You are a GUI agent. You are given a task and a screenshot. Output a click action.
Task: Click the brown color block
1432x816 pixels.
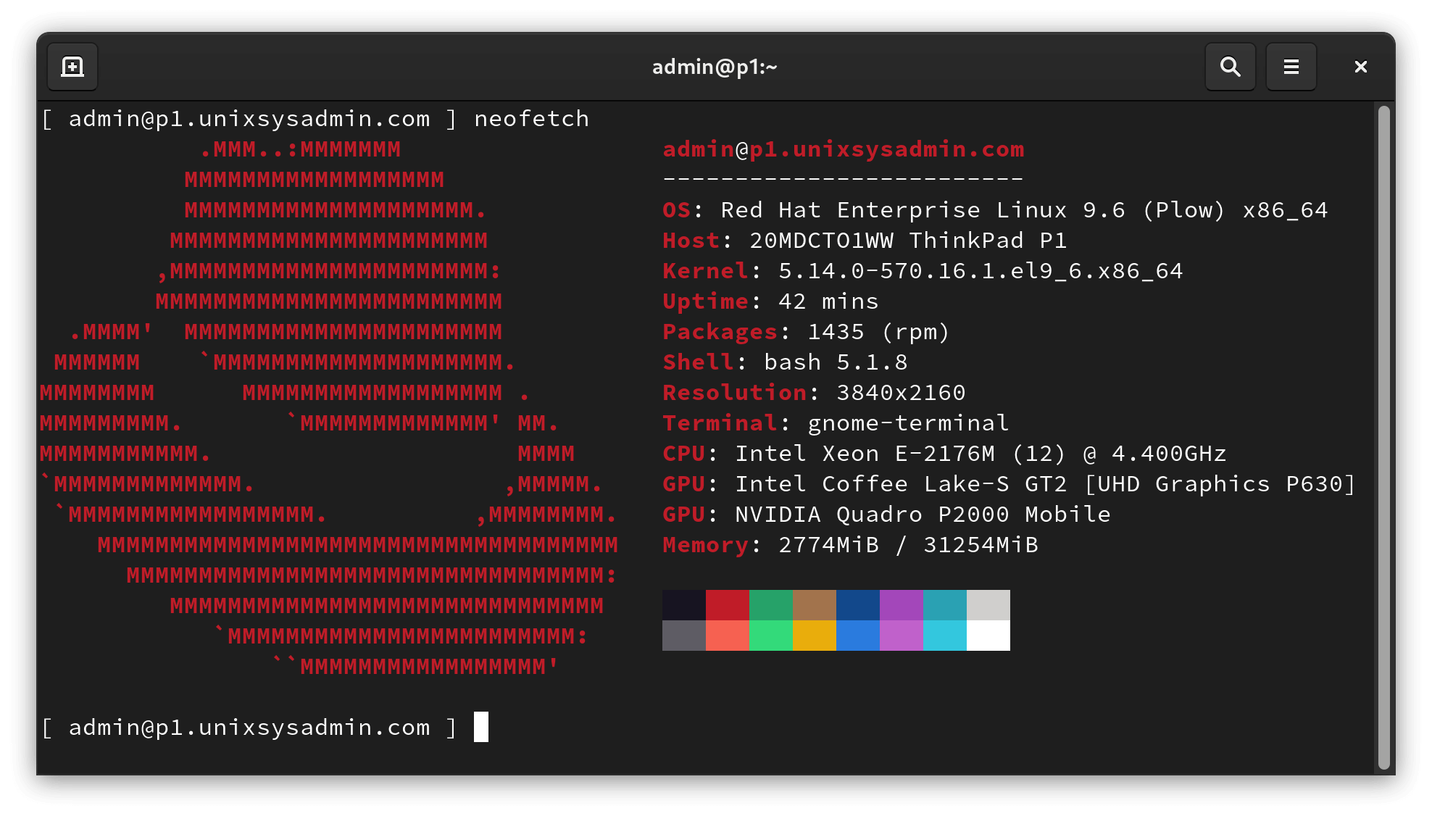coord(815,605)
